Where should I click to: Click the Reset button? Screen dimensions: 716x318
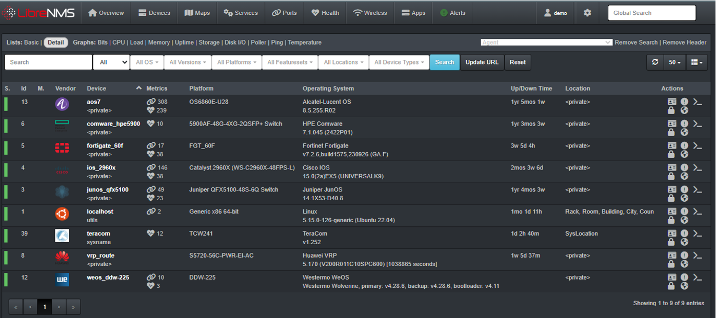[518, 62]
